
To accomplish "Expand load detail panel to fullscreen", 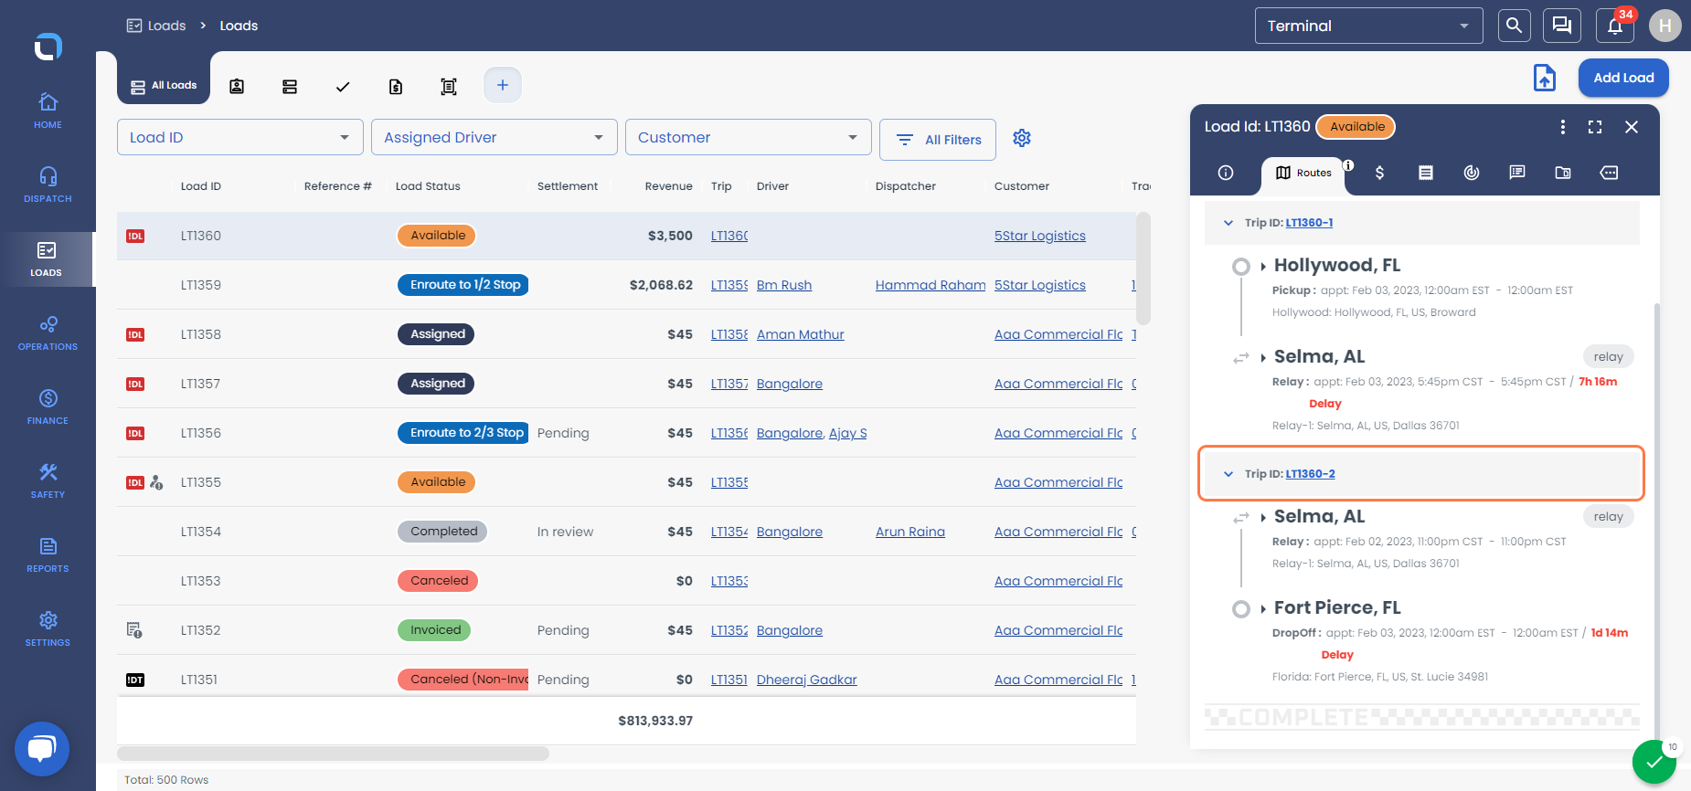I will 1595,127.
